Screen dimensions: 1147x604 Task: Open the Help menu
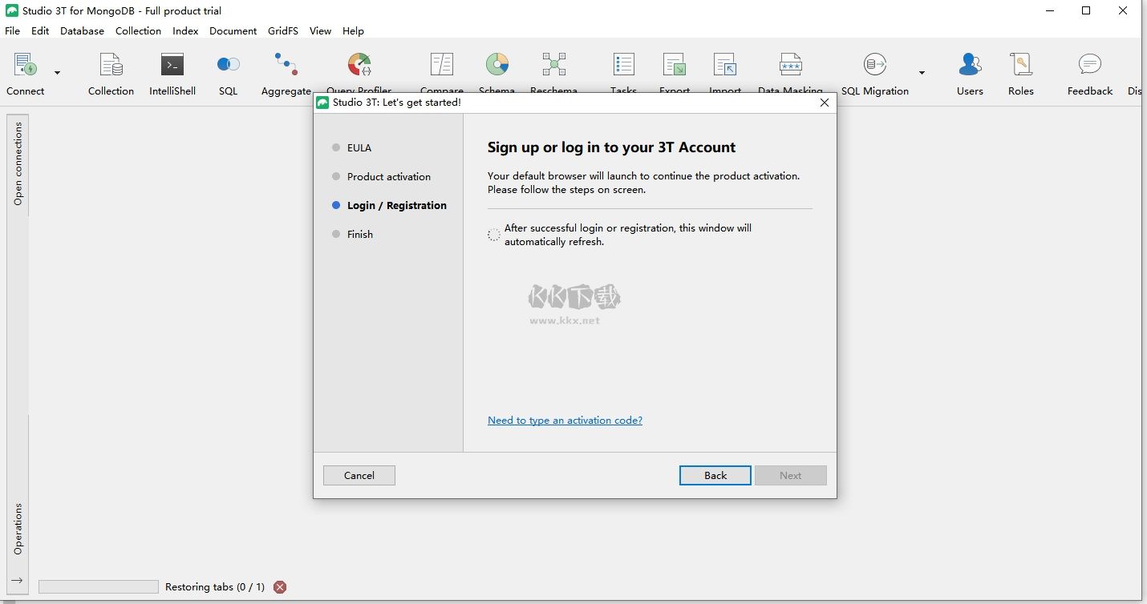point(353,31)
